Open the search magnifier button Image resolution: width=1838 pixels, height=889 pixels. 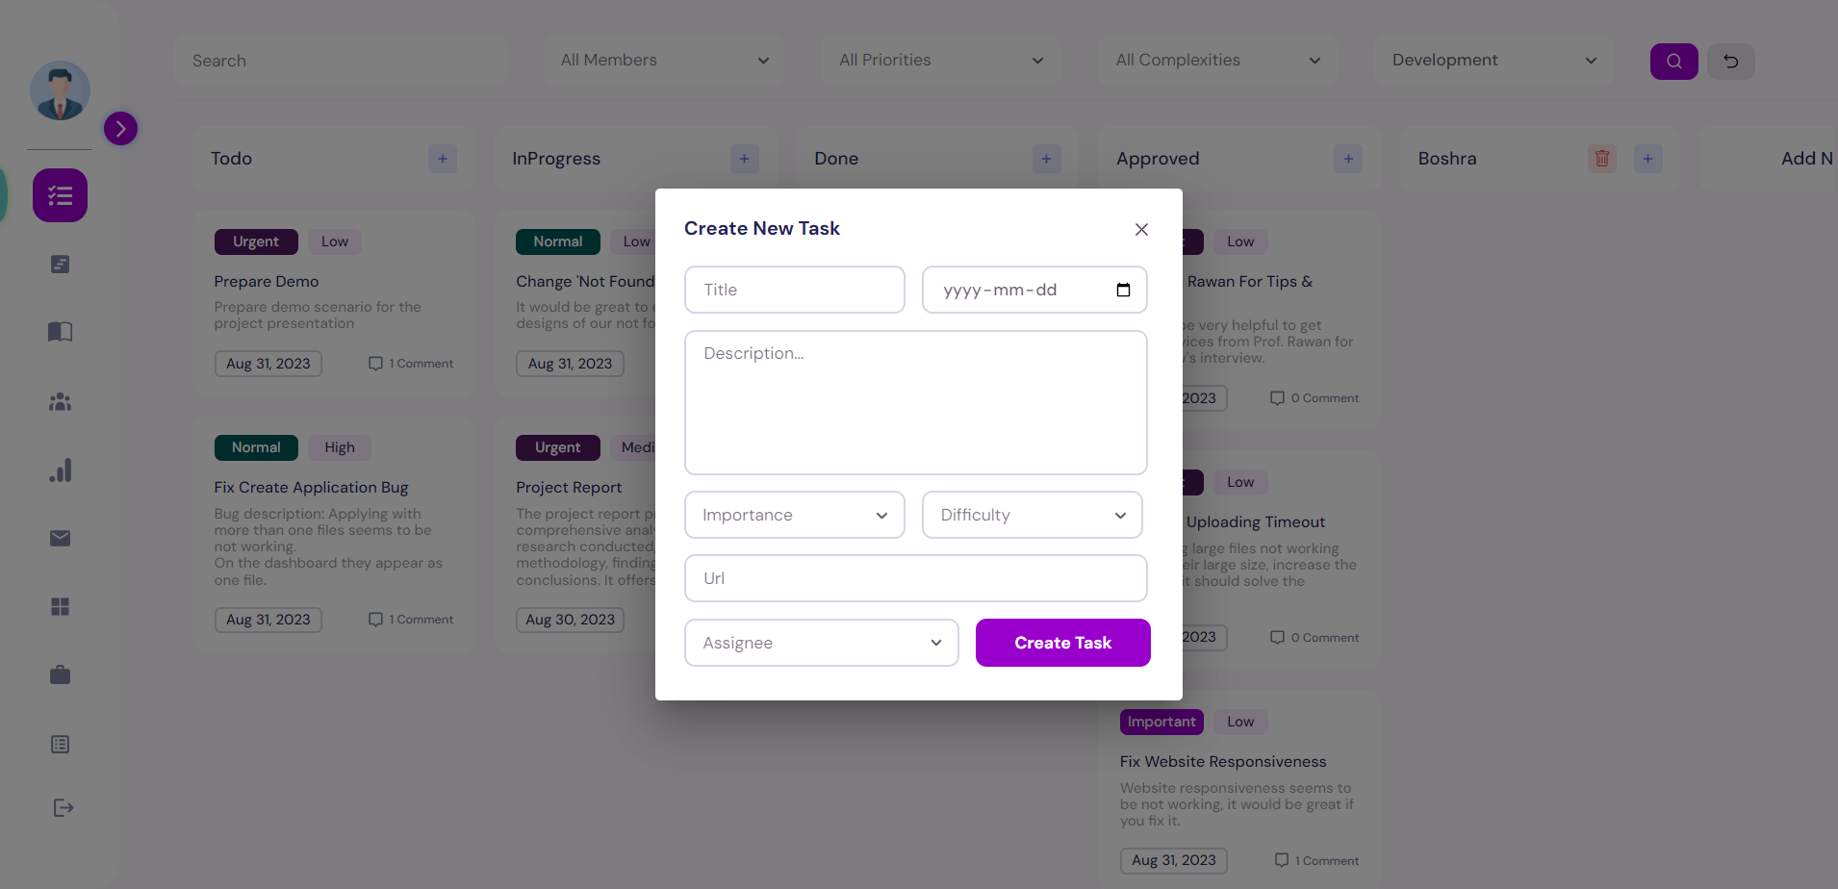point(1674,61)
